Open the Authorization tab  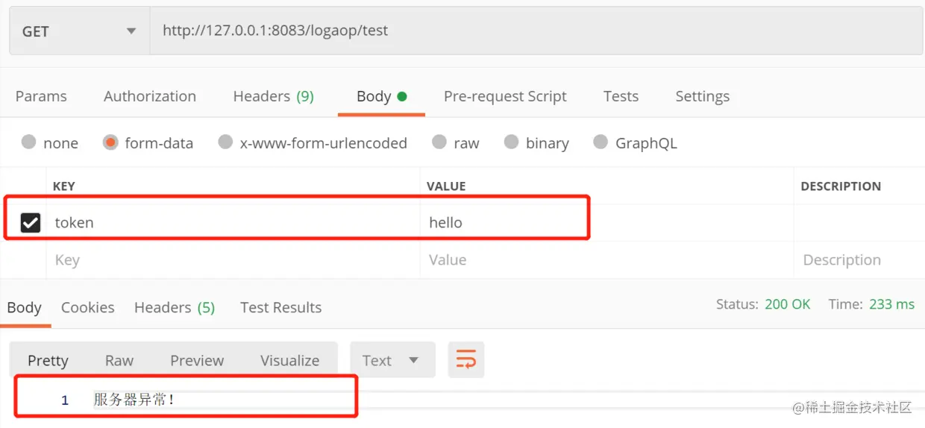click(x=150, y=96)
